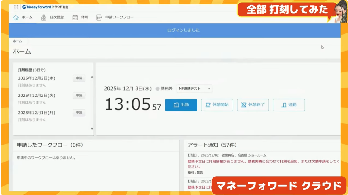The width and height of the screenshot is (348, 195).
Task: Click the 種別：警告 alert label
Action: tap(195, 173)
